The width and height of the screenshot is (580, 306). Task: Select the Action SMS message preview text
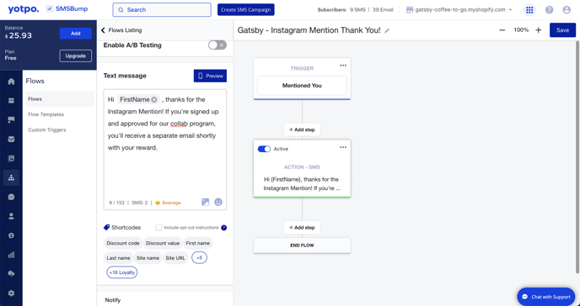[x=302, y=183]
